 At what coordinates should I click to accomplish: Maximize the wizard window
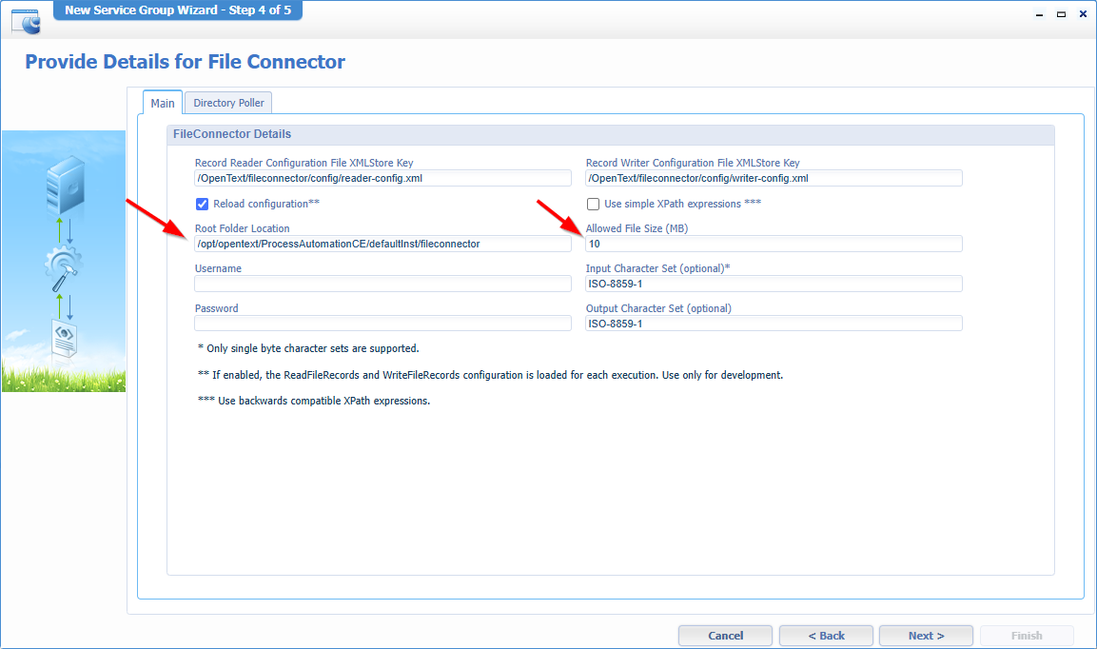click(x=1060, y=16)
